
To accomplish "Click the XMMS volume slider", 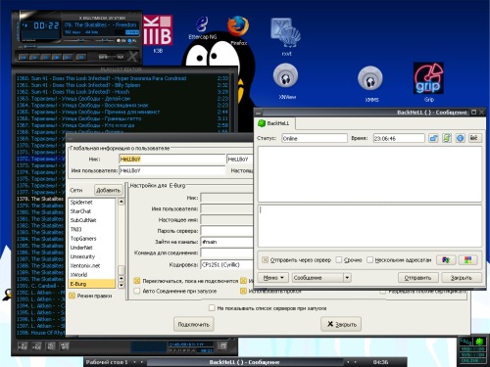I will [x=75, y=41].
